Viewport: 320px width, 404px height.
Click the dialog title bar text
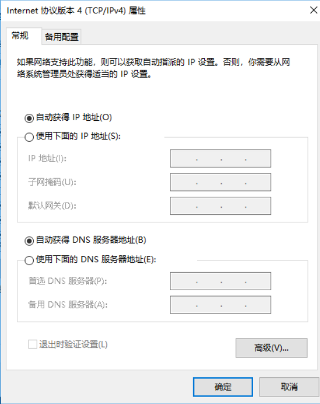[x=76, y=11]
